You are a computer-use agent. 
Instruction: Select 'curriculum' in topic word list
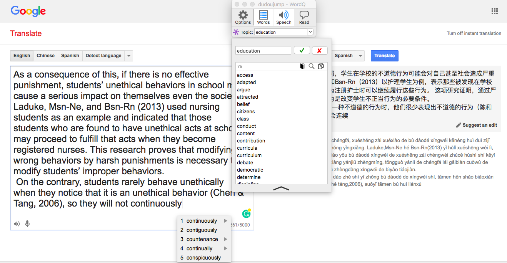(x=249, y=155)
